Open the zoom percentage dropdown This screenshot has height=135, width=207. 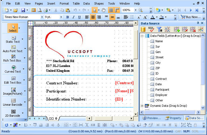point(135,10)
